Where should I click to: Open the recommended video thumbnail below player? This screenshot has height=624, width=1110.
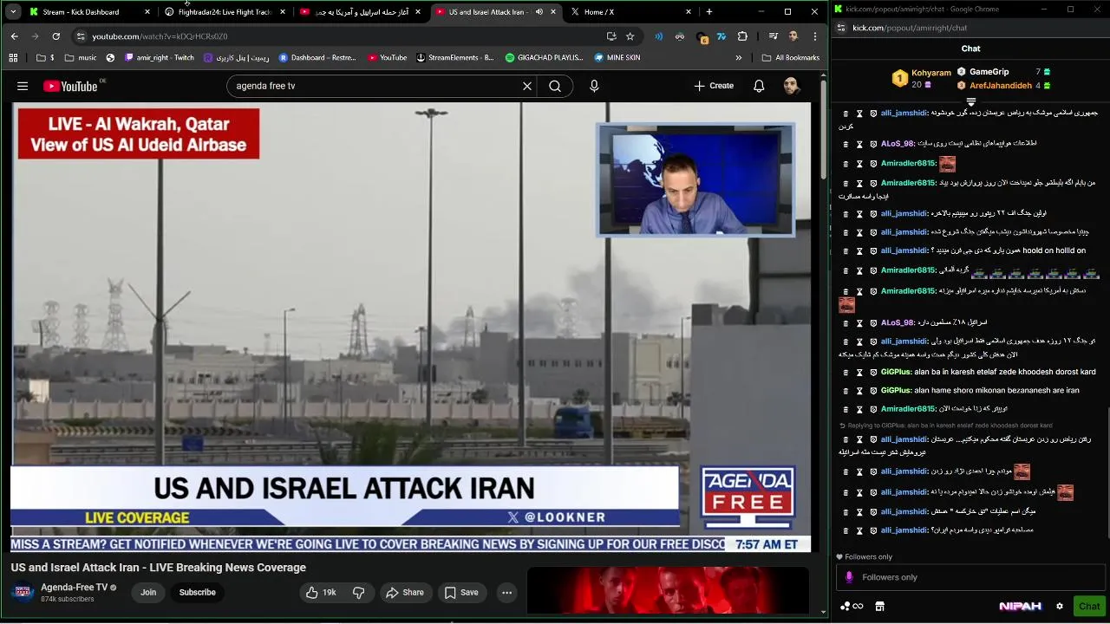click(668, 590)
